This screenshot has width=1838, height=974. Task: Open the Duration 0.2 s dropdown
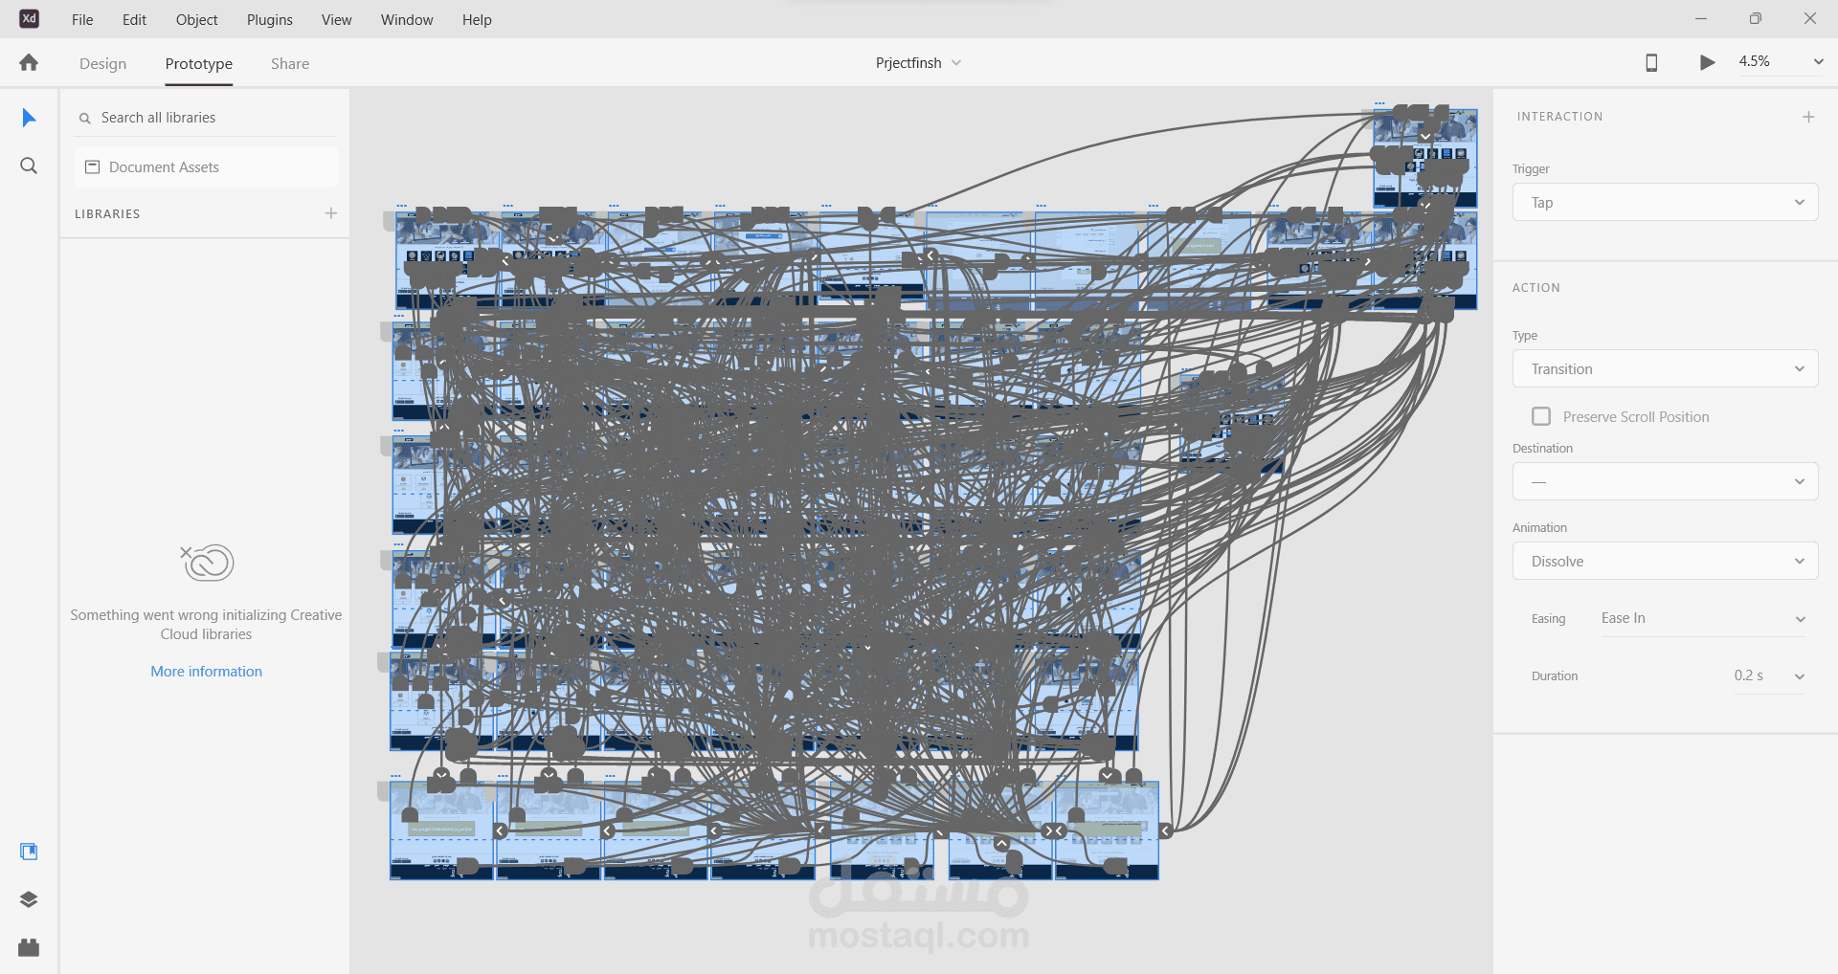[1768, 676]
